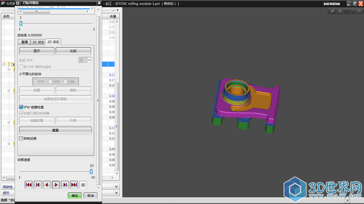The image size is (364, 204).
Task: Check 将 IPW 保存为组件 option
Action: [21, 67]
